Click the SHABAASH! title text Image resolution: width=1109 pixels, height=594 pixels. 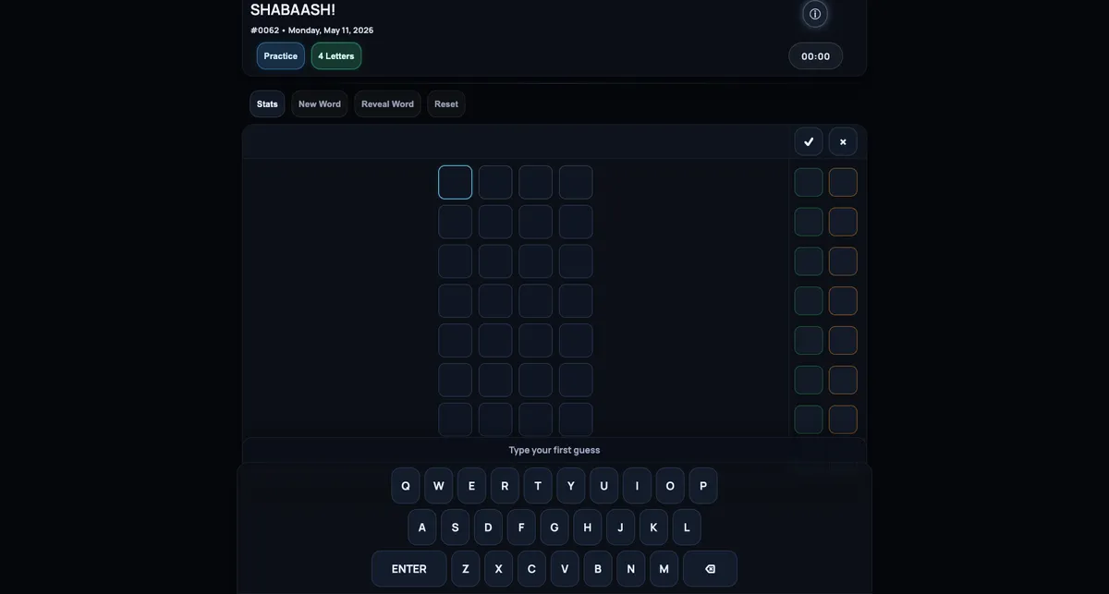(293, 10)
